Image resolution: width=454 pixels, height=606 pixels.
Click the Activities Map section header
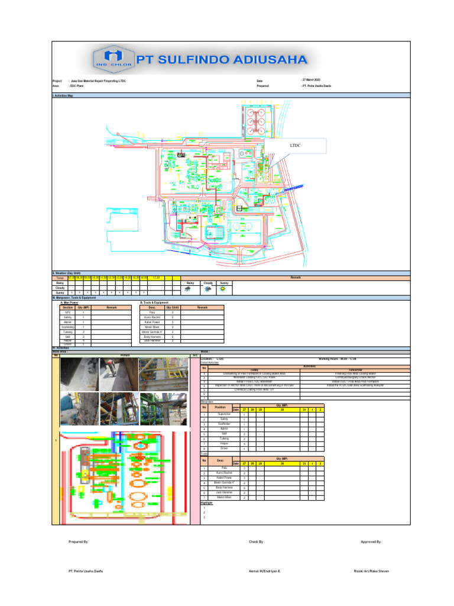pyautogui.click(x=231, y=95)
